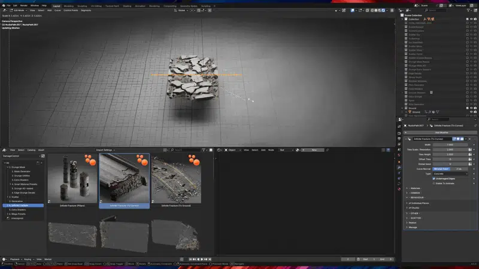
Task: Open the material properties tab icon
Action: [399, 189]
